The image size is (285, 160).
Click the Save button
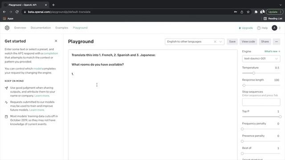[232, 41]
